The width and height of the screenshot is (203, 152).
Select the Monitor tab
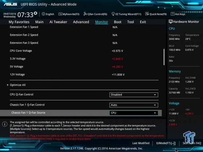(x=101, y=22)
